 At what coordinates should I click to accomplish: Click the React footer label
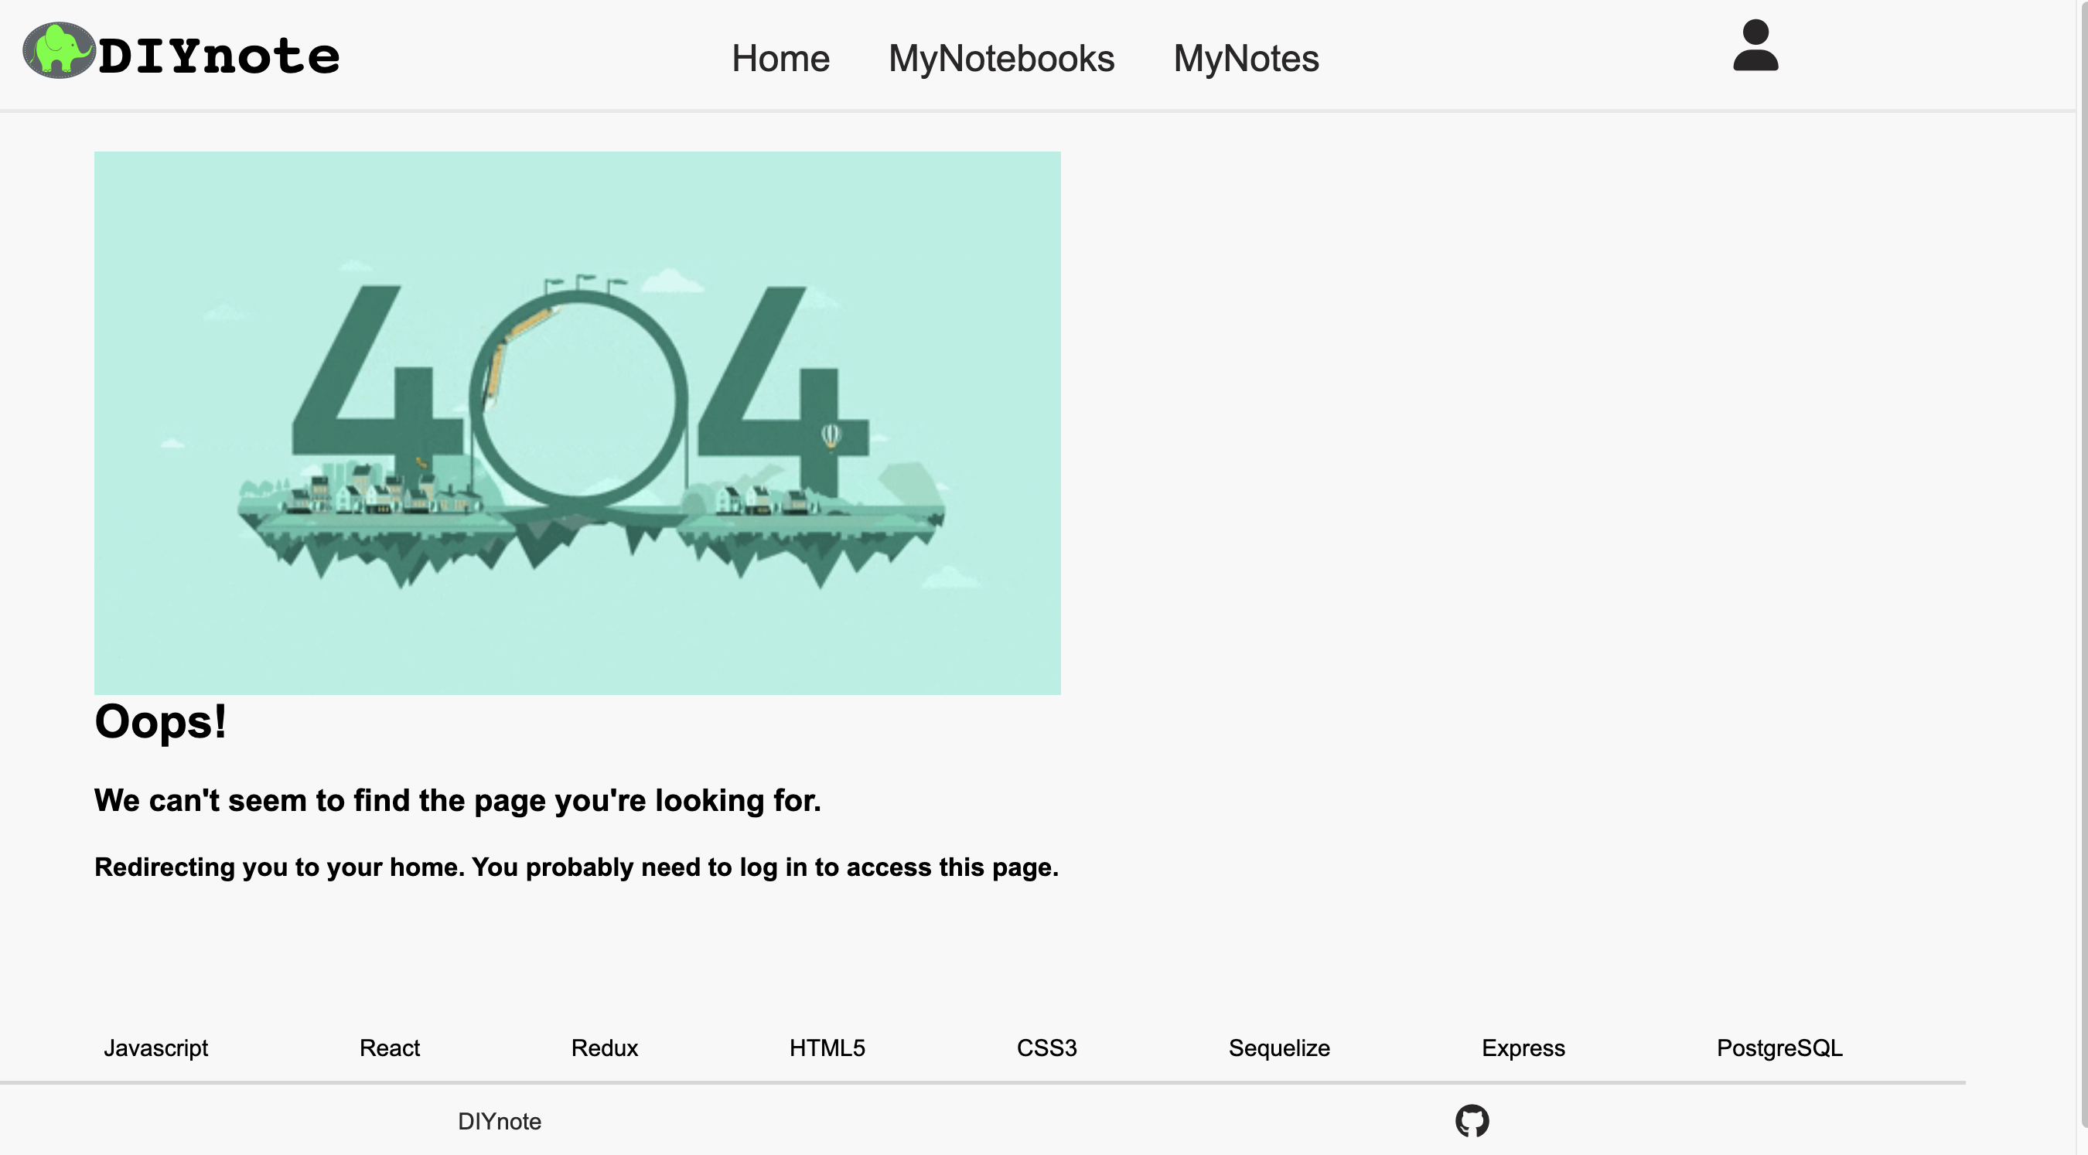point(389,1048)
